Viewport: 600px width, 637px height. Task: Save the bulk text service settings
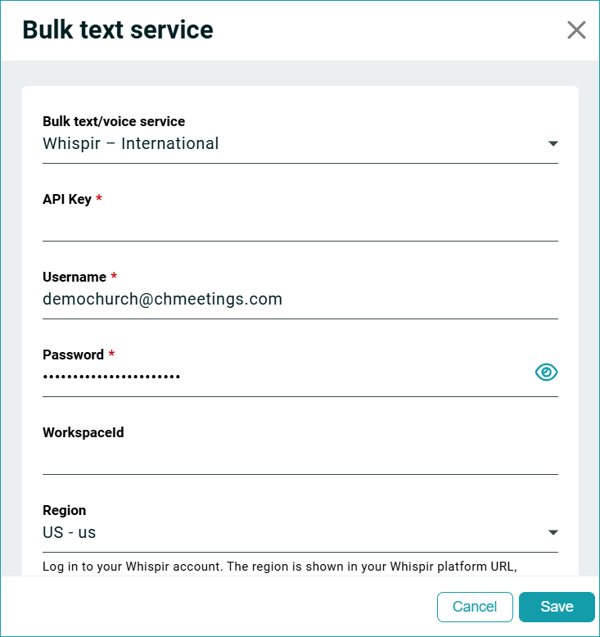click(557, 607)
